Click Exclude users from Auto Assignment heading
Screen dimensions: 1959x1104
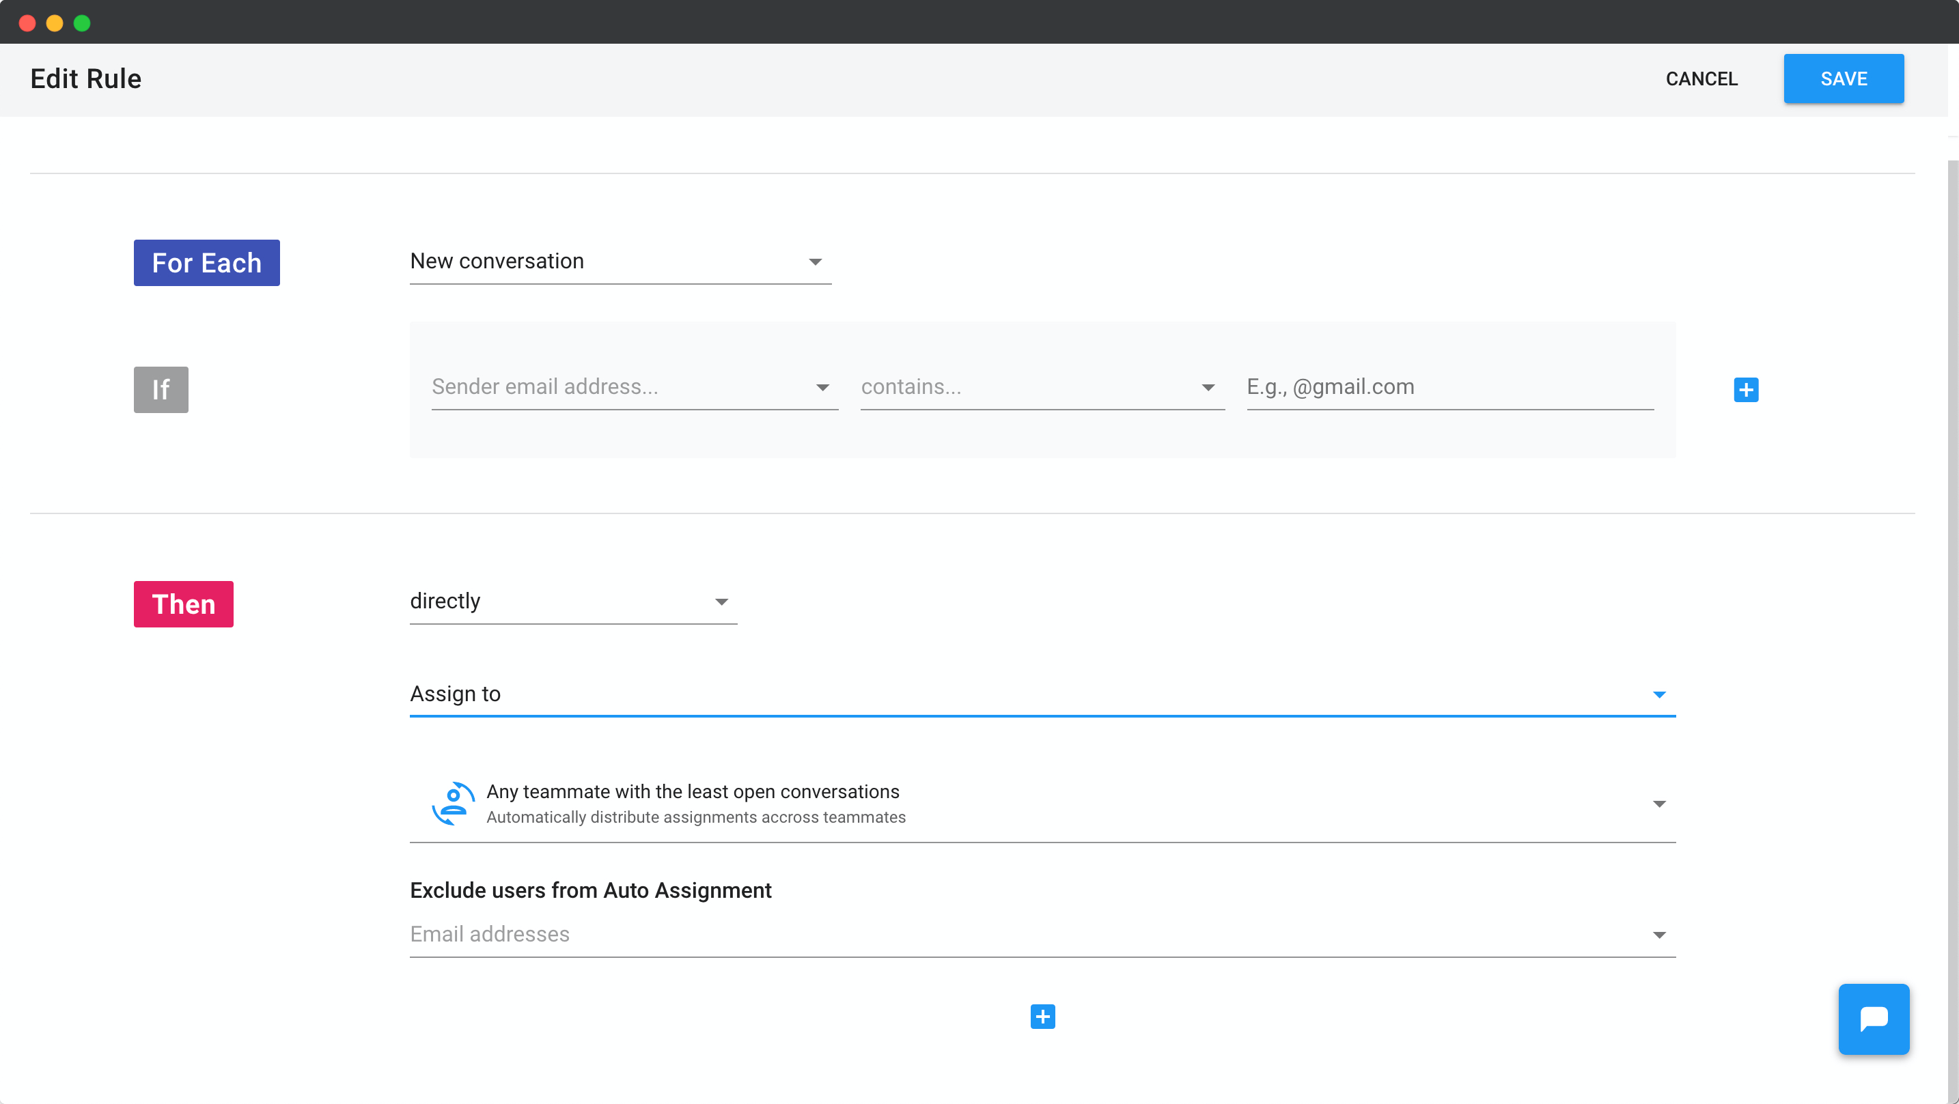pos(590,890)
